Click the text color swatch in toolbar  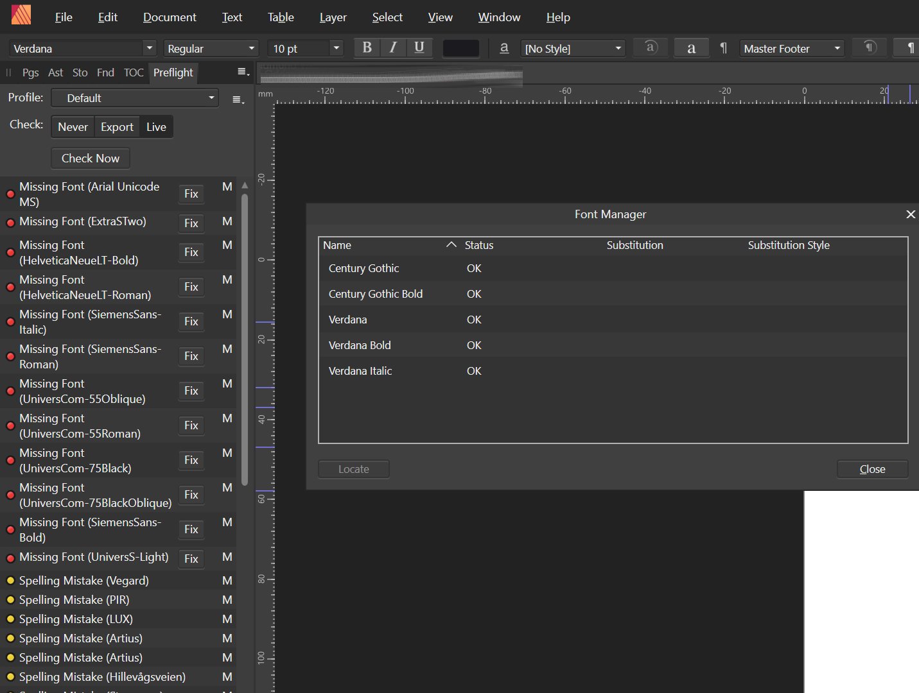click(460, 48)
